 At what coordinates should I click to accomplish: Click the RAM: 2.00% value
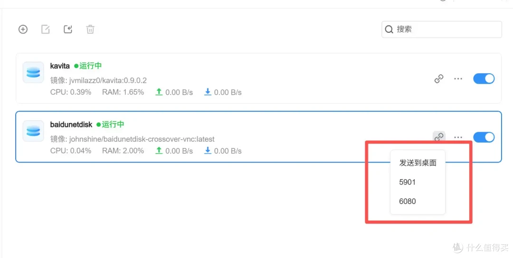coord(123,151)
